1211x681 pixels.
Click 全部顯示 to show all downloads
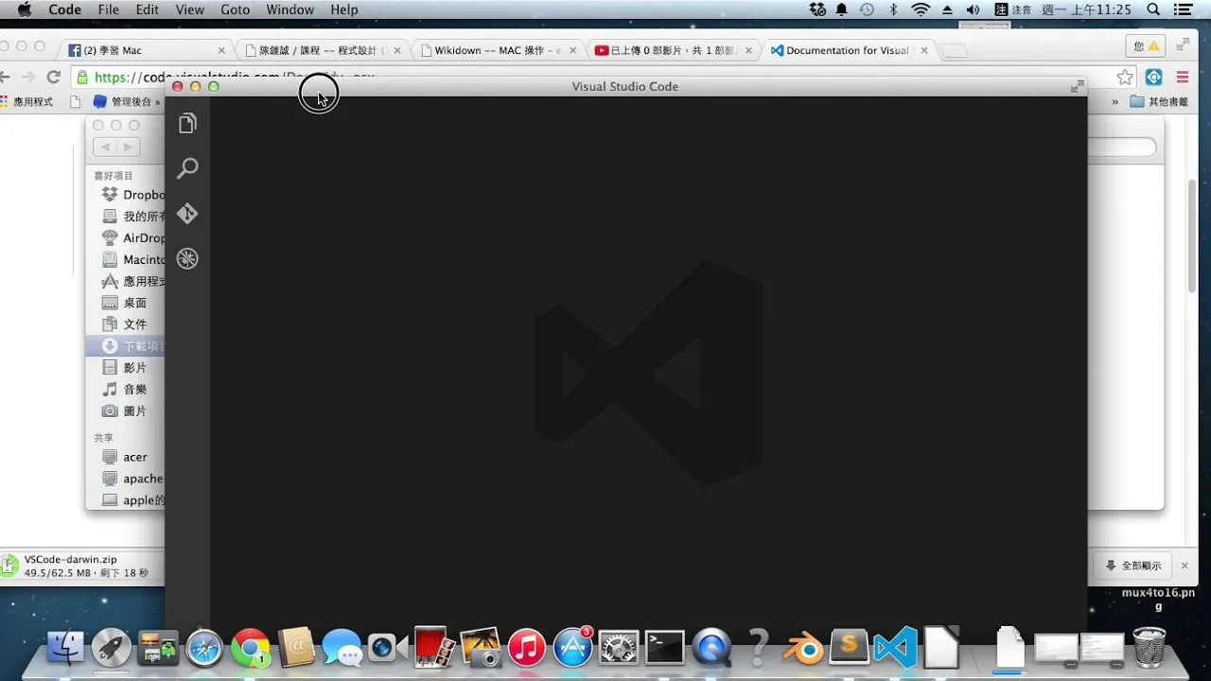click(x=1133, y=566)
